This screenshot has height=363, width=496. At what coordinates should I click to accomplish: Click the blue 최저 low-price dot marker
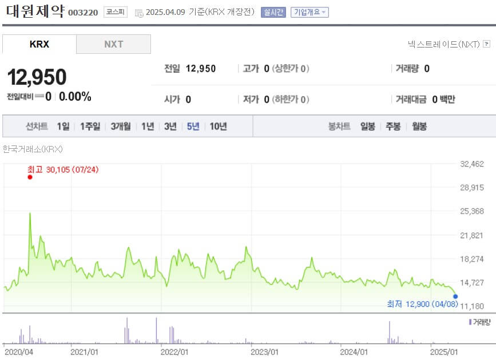[x=455, y=297]
